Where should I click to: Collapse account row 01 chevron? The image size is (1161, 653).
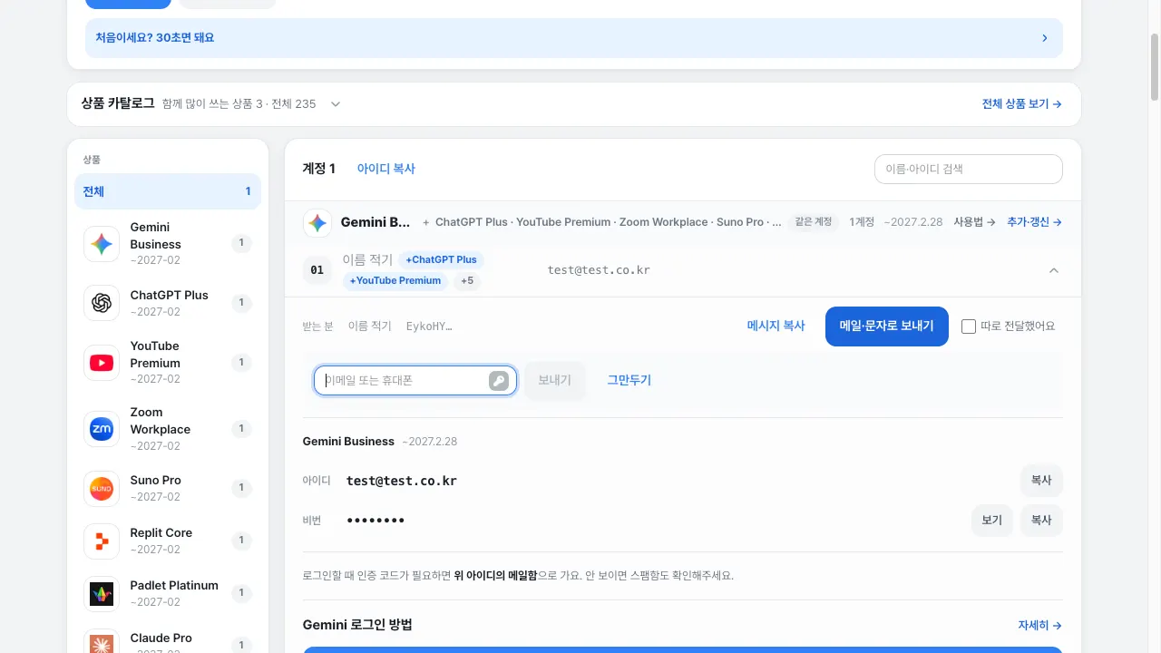[1053, 270]
